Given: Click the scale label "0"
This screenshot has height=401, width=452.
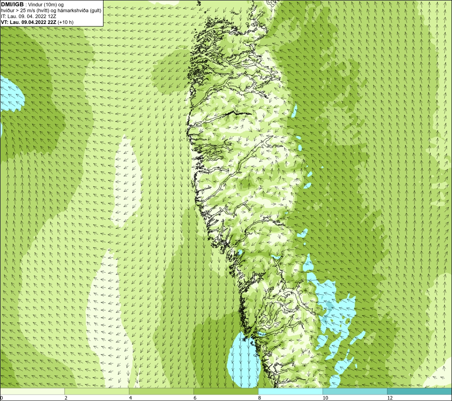Looking at the screenshot, I should (x=2, y=398).
